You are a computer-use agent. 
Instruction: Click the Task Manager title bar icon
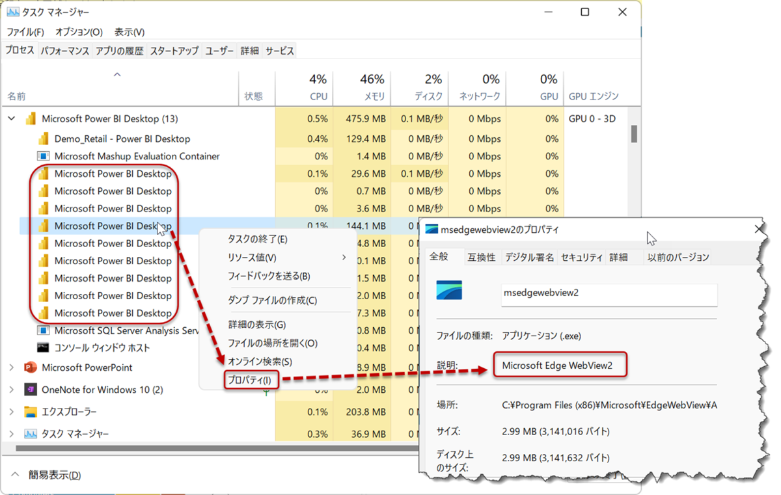coord(12,12)
